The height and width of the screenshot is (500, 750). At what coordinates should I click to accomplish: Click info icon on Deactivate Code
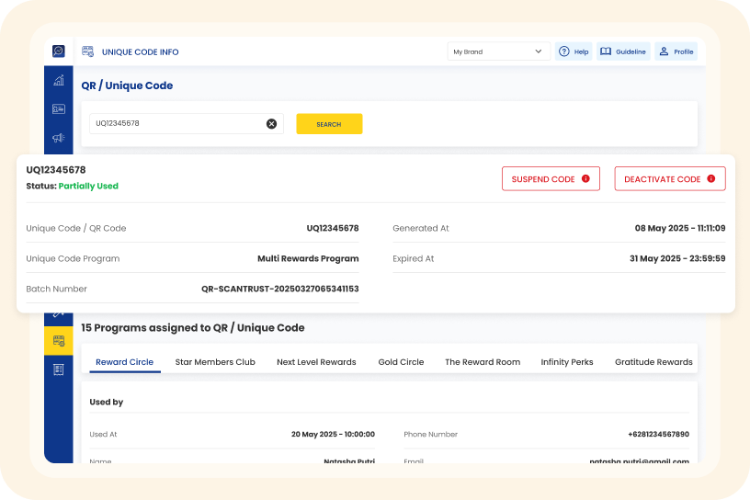(x=711, y=178)
